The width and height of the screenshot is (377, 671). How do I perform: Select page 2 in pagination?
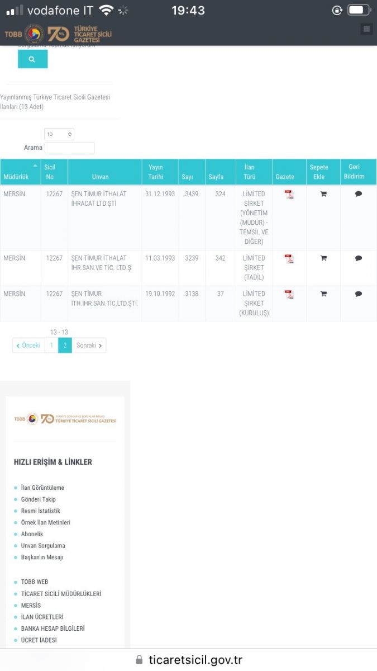pos(65,346)
